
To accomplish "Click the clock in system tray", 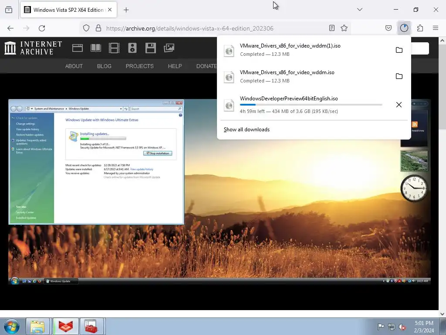I will pos(424,327).
